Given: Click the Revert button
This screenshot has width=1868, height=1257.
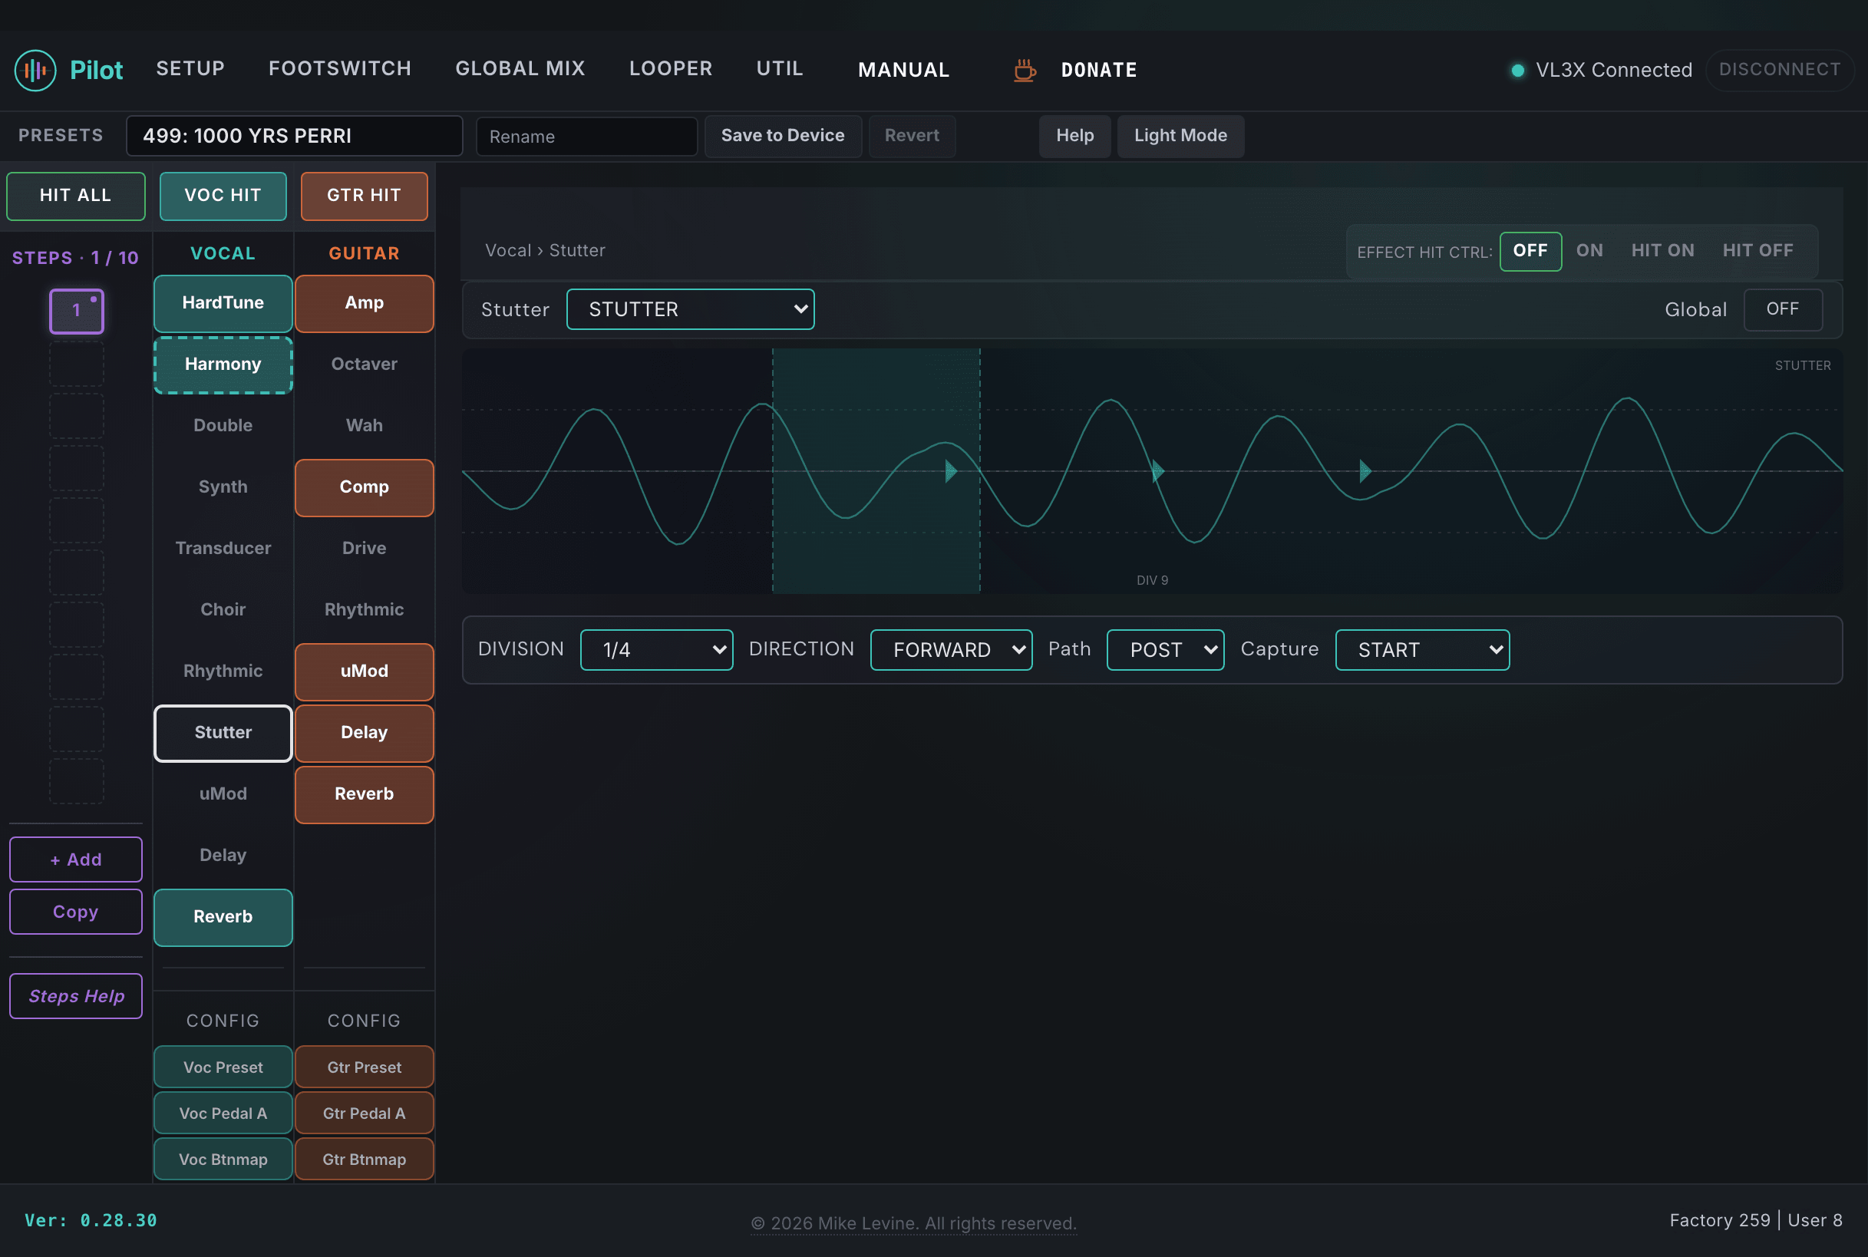Looking at the screenshot, I should coord(912,137).
